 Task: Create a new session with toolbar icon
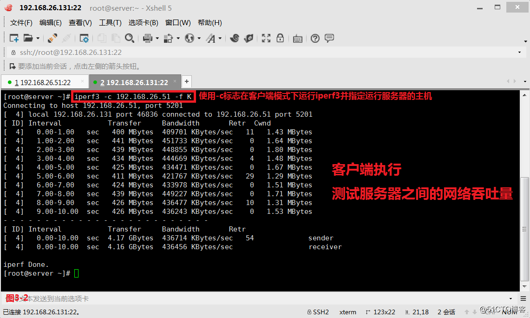click(14, 38)
